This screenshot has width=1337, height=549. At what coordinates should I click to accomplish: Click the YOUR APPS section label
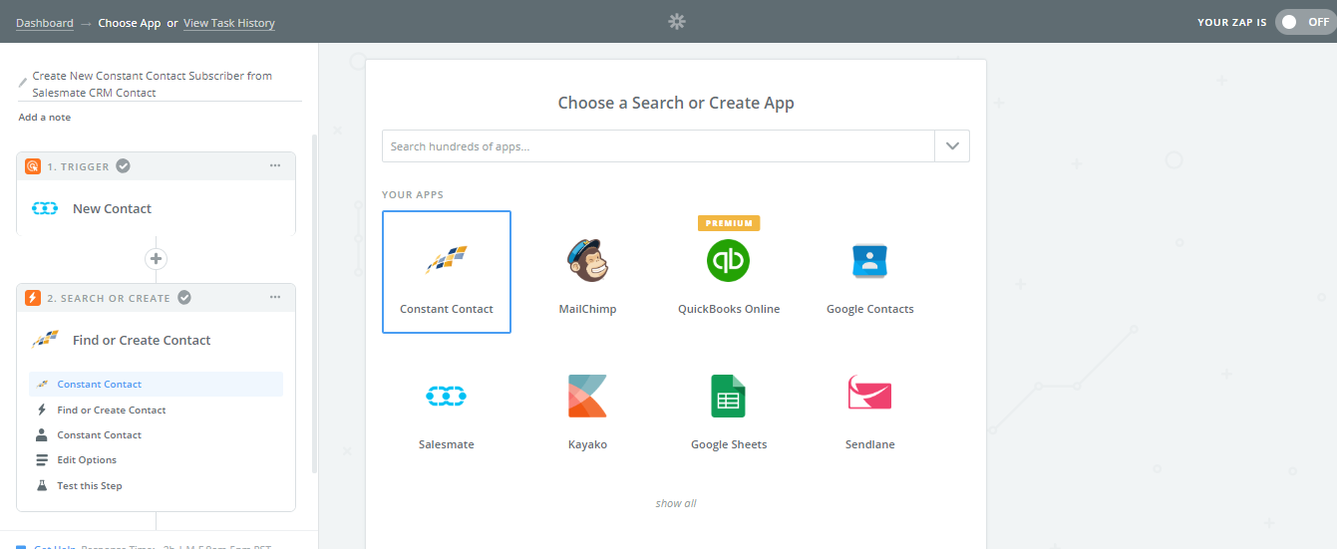tap(413, 194)
